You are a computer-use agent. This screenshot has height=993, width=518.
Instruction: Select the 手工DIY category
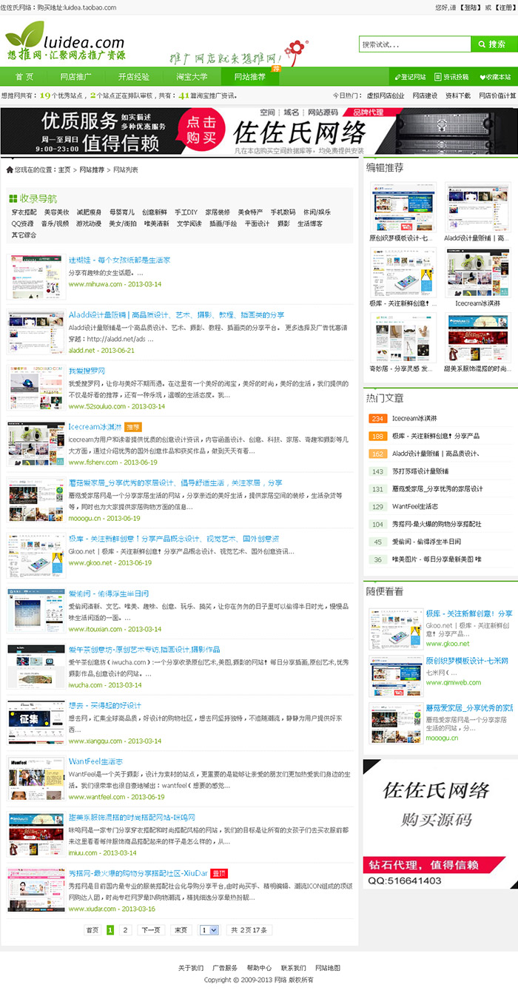point(186,212)
